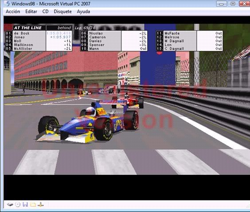
Task: Open the Ayuda menu
Action: click(x=83, y=12)
